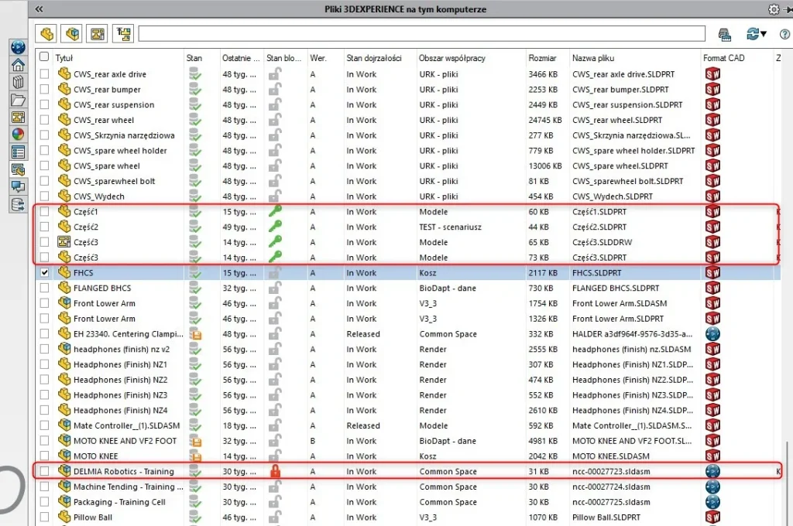Click the parts filter icon in toolbar
The image size is (793, 526).
(46, 34)
